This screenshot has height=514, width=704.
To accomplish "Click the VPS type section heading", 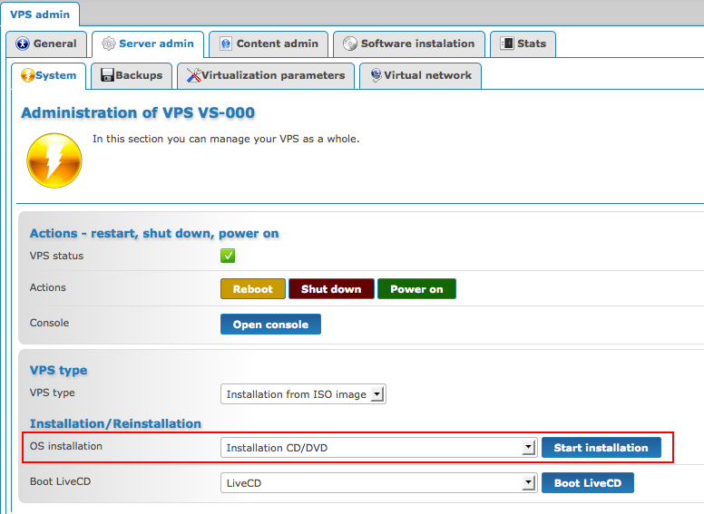I will pyautogui.click(x=58, y=371).
